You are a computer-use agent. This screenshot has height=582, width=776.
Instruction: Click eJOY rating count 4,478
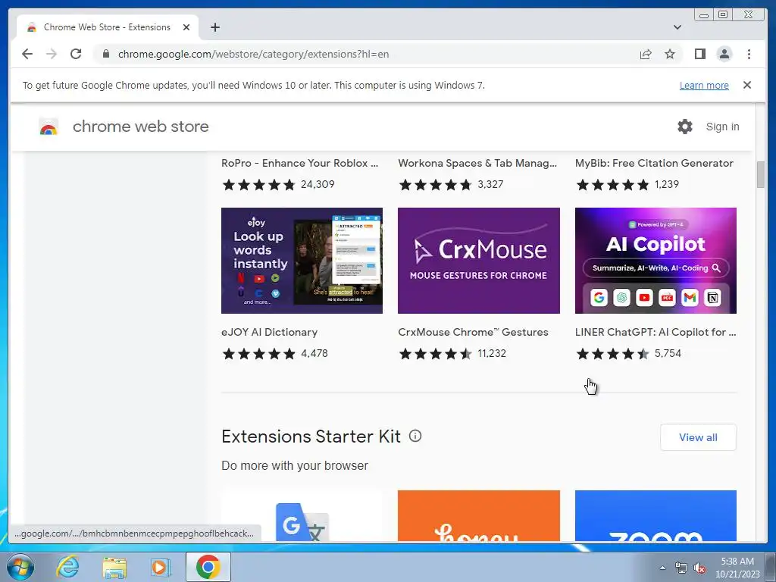tap(314, 354)
